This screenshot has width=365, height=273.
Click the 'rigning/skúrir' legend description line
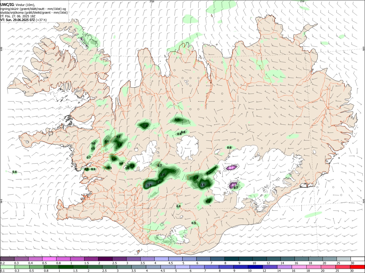pos(33,9)
